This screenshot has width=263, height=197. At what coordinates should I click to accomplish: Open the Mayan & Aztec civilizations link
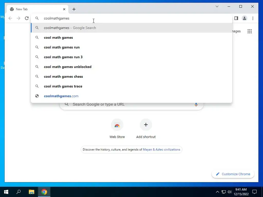pos(161,150)
